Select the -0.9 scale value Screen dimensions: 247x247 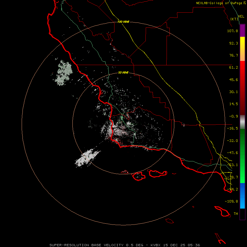(234, 116)
